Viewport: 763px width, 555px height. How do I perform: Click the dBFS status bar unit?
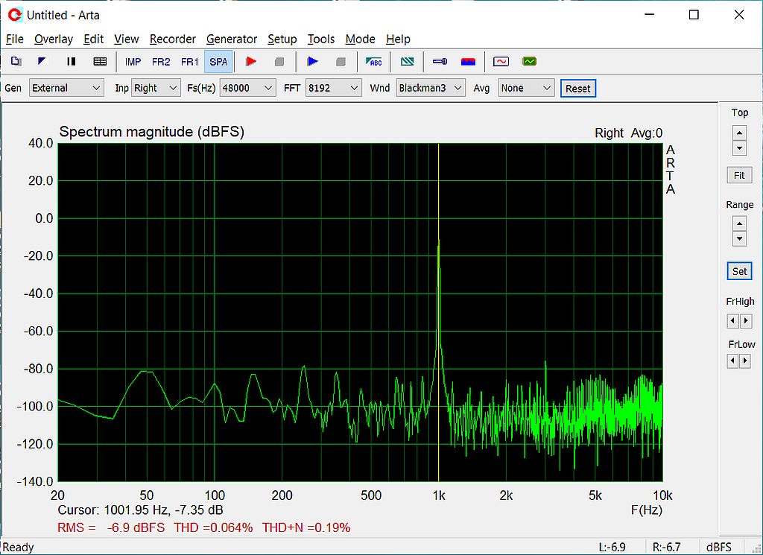(x=719, y=548)
